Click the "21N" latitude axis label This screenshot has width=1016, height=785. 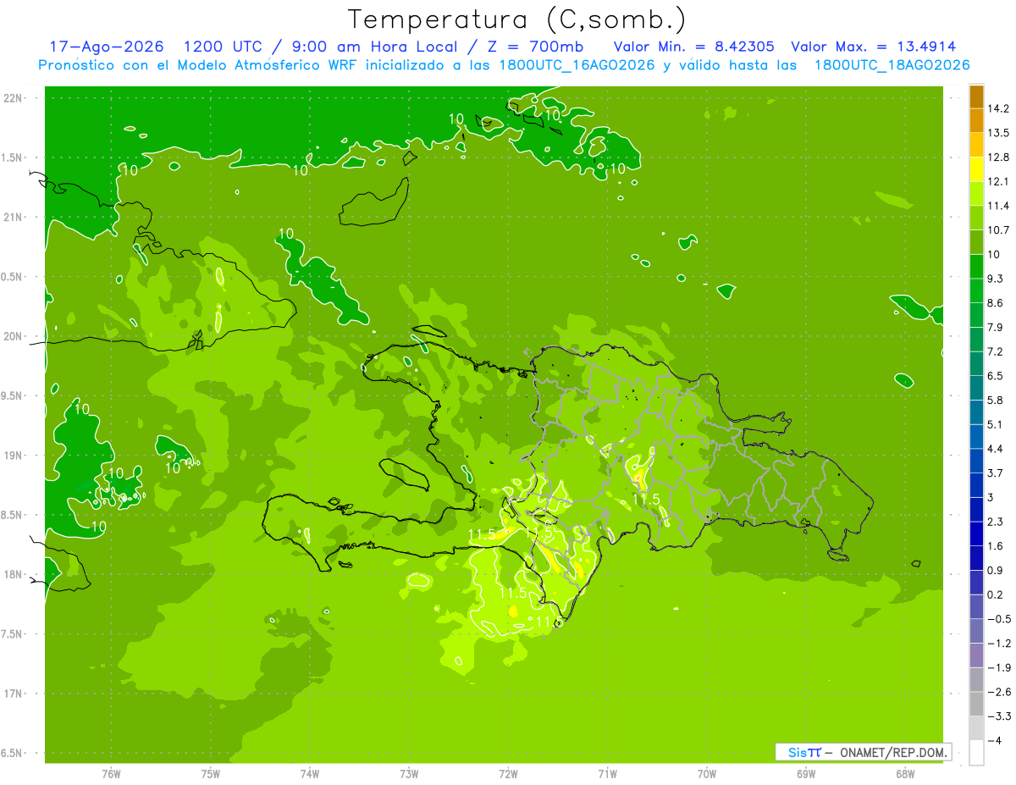tap(14, 217)
